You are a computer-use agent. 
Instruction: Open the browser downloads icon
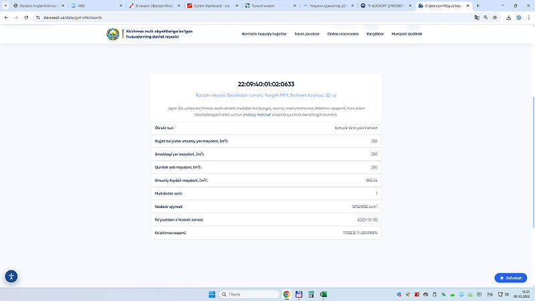pos(508,17)
